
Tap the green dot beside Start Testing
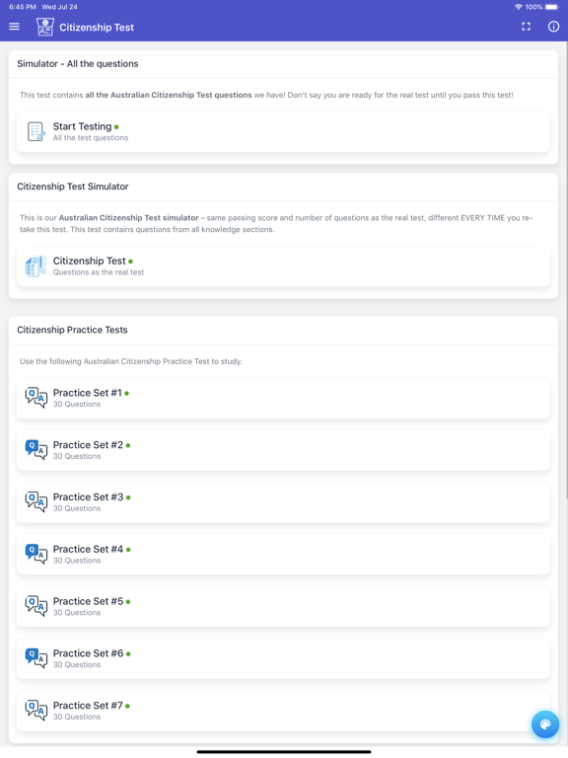point(116,127)
